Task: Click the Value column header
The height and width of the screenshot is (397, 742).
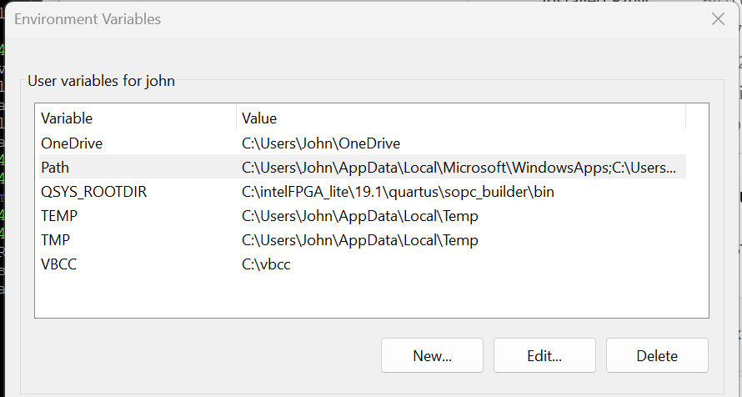Action: click(x=259, y=118)
